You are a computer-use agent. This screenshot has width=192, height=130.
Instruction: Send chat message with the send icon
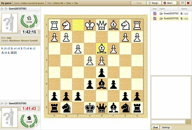[x=188, y=122]
